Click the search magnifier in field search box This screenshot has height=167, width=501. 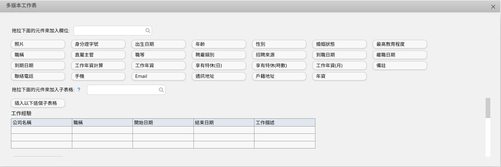pyautogui.click(x=148, y=31)
